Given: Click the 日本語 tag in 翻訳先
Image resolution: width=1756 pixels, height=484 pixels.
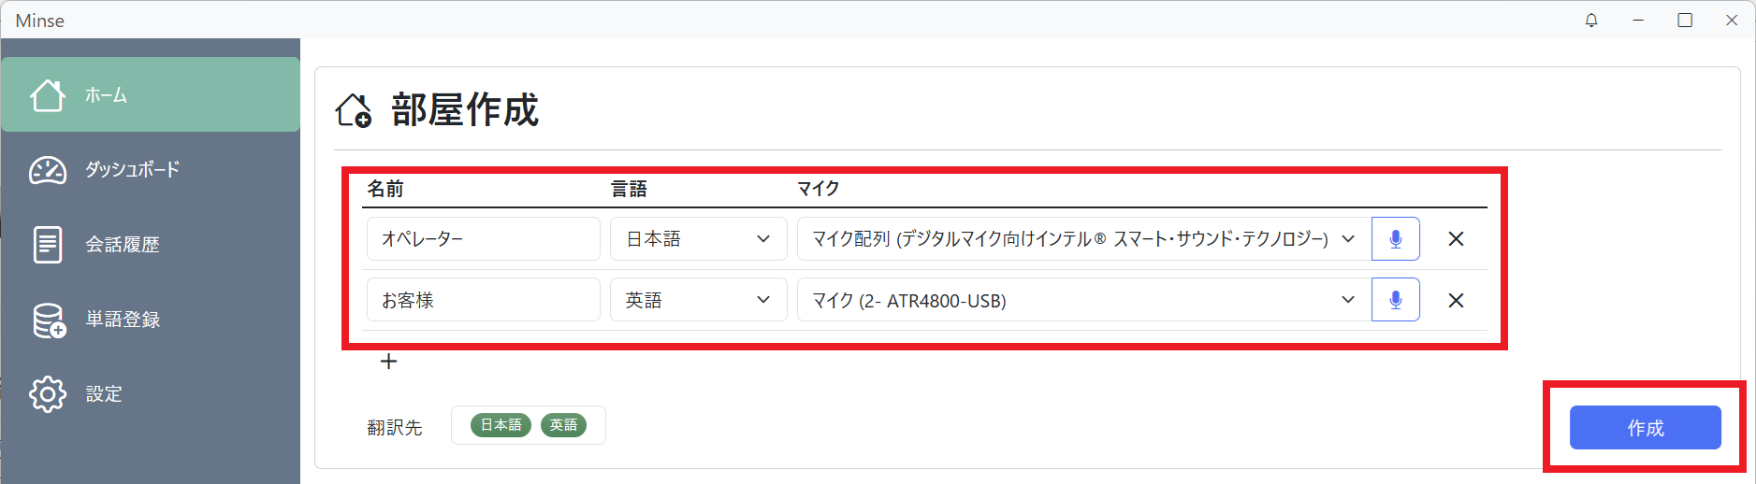Looking at the screenshot, I should 501,425.
